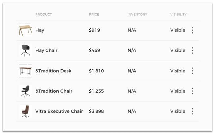The image size is (215, 134).
Task: Open the Hay Chair product name
Action: click(x=46, y=50)
